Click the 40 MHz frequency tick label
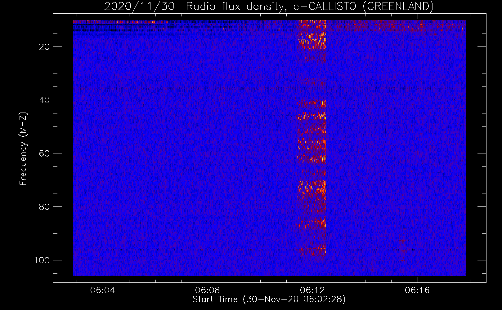This screenshot has width=502, height=310. click(x=44, y=100)
